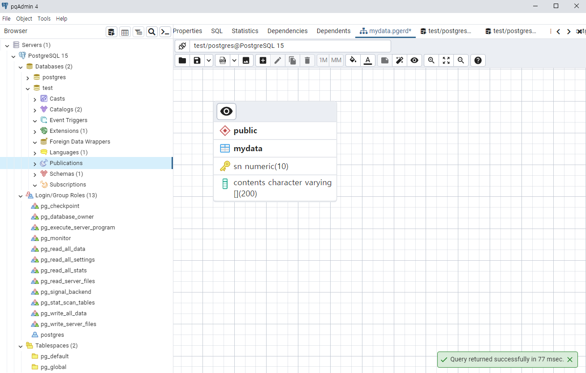Open the Help menu
The width and height of the screenshot is (586, 373).
coord(62,19)
